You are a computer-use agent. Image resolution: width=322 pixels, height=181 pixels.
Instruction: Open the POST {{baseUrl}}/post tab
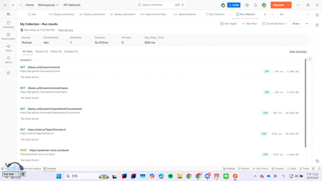pos(184,14)
